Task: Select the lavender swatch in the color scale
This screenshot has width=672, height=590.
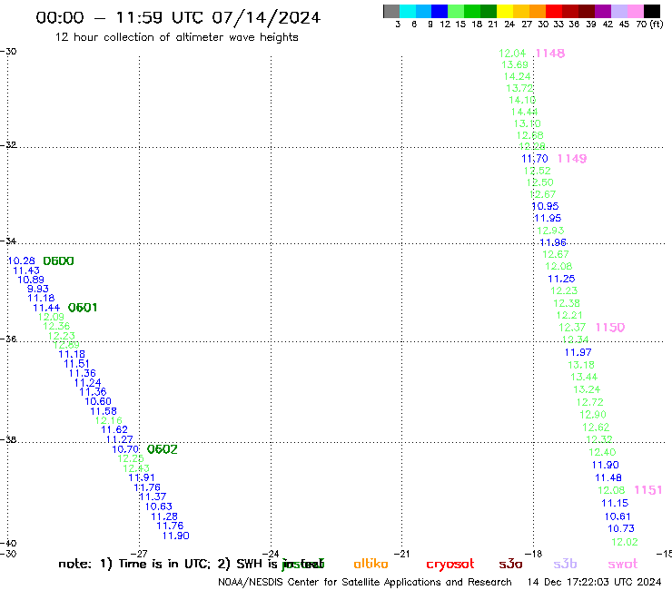Action: tap(619, 11)
